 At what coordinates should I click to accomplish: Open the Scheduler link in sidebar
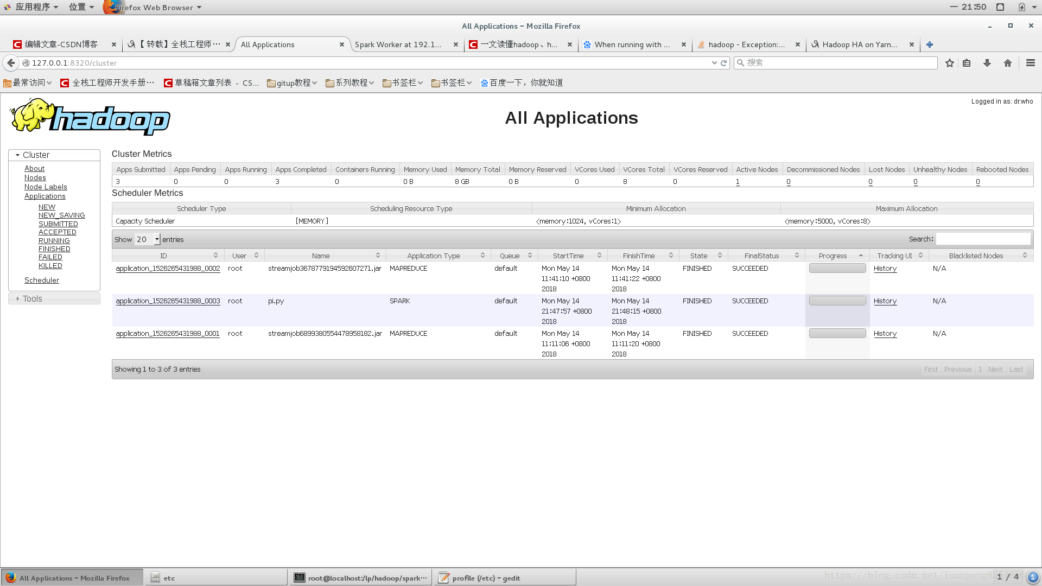click(x=42, y=281)
